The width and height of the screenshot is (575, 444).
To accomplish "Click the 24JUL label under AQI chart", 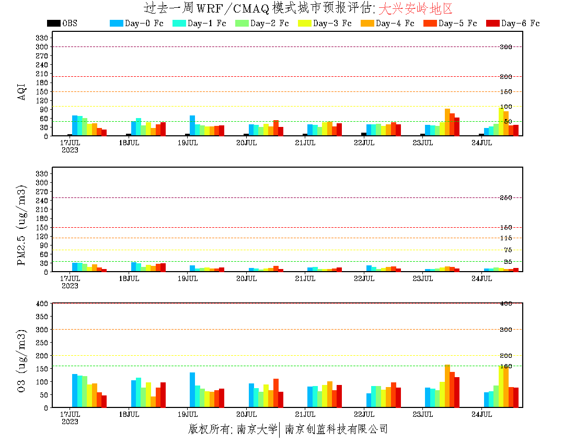I will pos(481,143).
